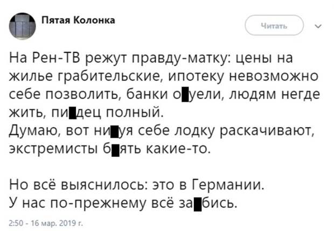Open the 2:50 - 16 мар. 2019 timestamp

pyautogui.click(x=46, y=223)
